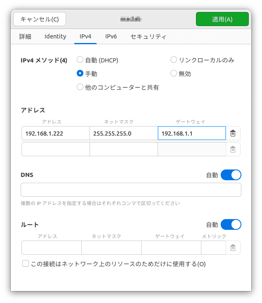
Task: Click trash icon of empty address row
Action: 233,149
